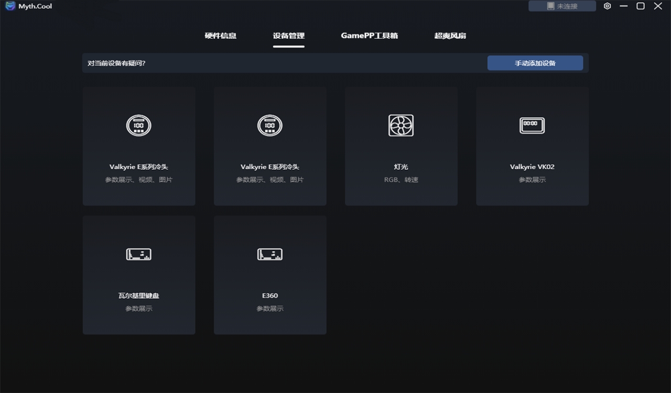Click the 对当前设备有疑问? text
671x393 pixels.
click(116, 63)
